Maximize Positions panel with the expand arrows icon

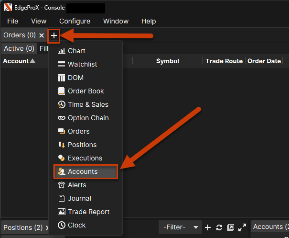coord(242,227)
